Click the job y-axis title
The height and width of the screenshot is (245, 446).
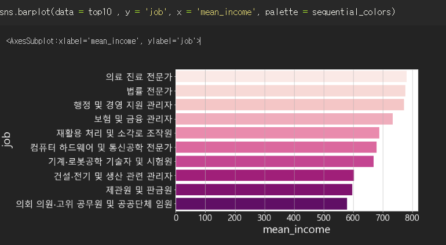click(6, 140)
